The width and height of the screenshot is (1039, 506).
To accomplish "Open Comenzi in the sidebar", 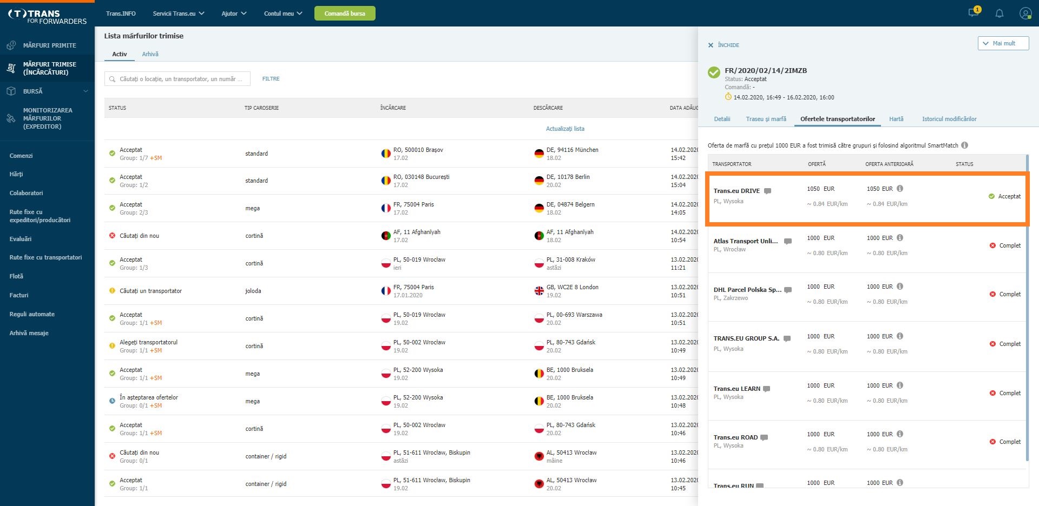I will tap(21, 156).
